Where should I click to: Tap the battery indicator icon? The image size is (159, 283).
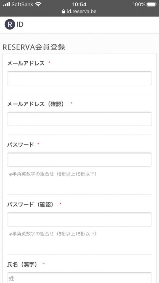tap(152, 4)
